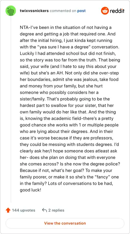130x234 pixels.
Task: Click the "144 upvotes" count
Action: tap(24, 210)
